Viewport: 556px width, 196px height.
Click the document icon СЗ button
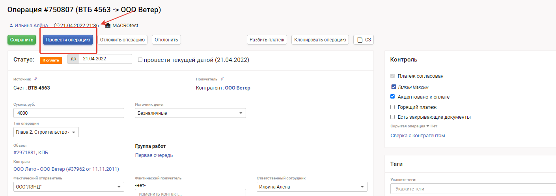363,39
